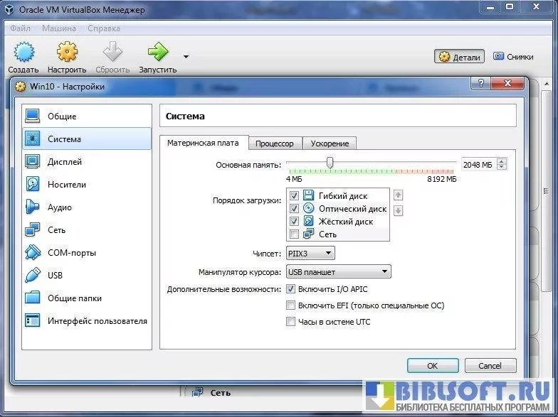Image resolution: width=558 pixels, height=417 pixels.
Task: Go to the COM-порты settings section
Action: click(x=71, y=253)
